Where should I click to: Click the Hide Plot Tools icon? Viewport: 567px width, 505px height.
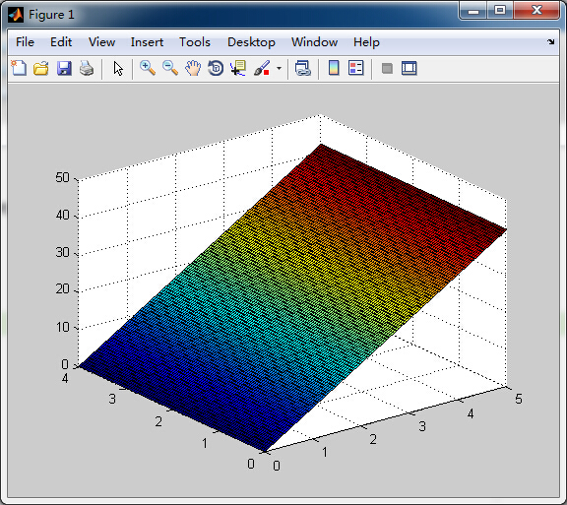pos(387,68)
